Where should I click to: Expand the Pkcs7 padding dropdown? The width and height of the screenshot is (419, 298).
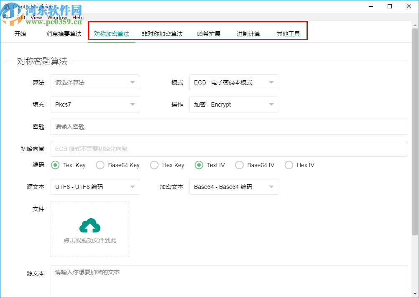point(95,104)
